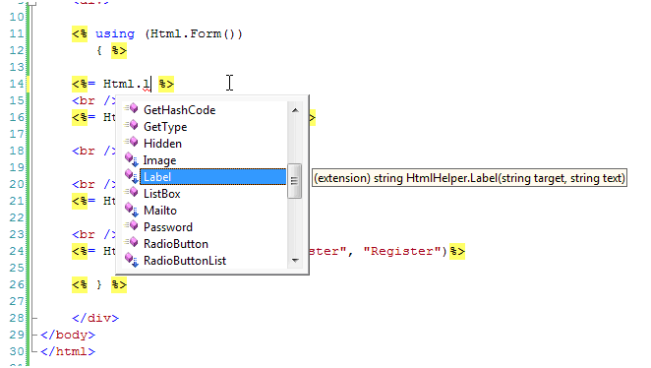Pick the Hidden method entry

[162, 144]
